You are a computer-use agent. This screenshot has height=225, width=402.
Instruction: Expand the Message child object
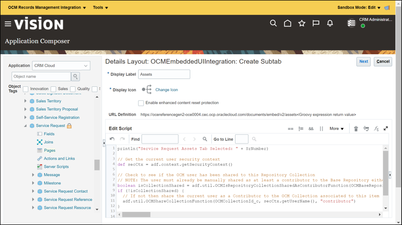tap(33, 175)
